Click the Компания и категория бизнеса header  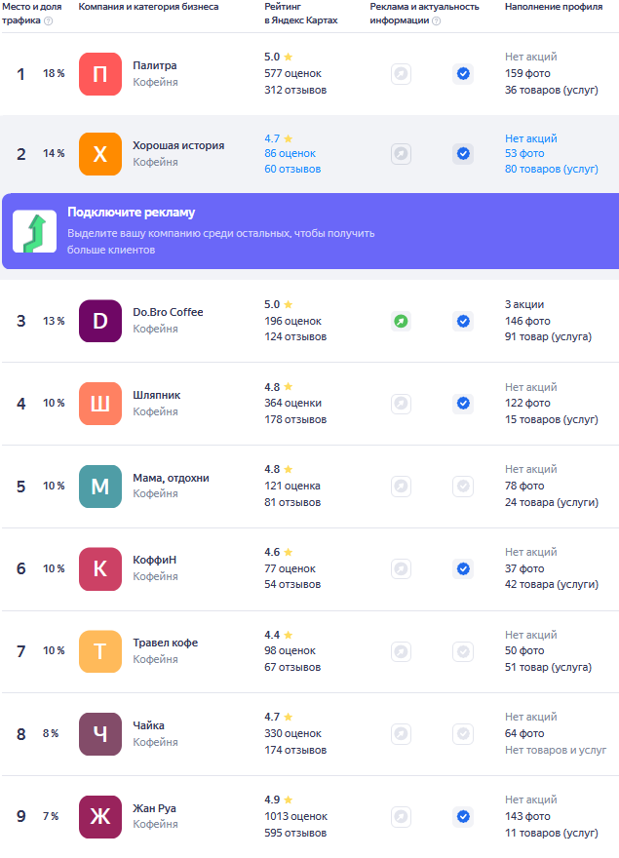click(x=148, y=7)
